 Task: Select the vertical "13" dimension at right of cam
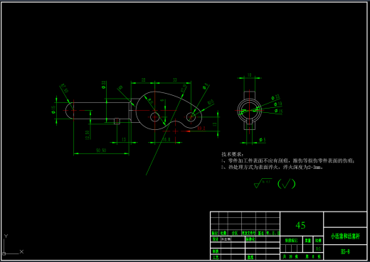(214, 124)
